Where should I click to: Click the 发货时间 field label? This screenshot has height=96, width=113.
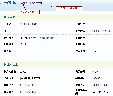81,44
